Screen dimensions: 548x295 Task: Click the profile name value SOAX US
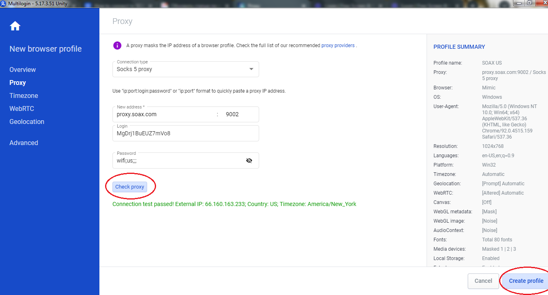[492, 63]
